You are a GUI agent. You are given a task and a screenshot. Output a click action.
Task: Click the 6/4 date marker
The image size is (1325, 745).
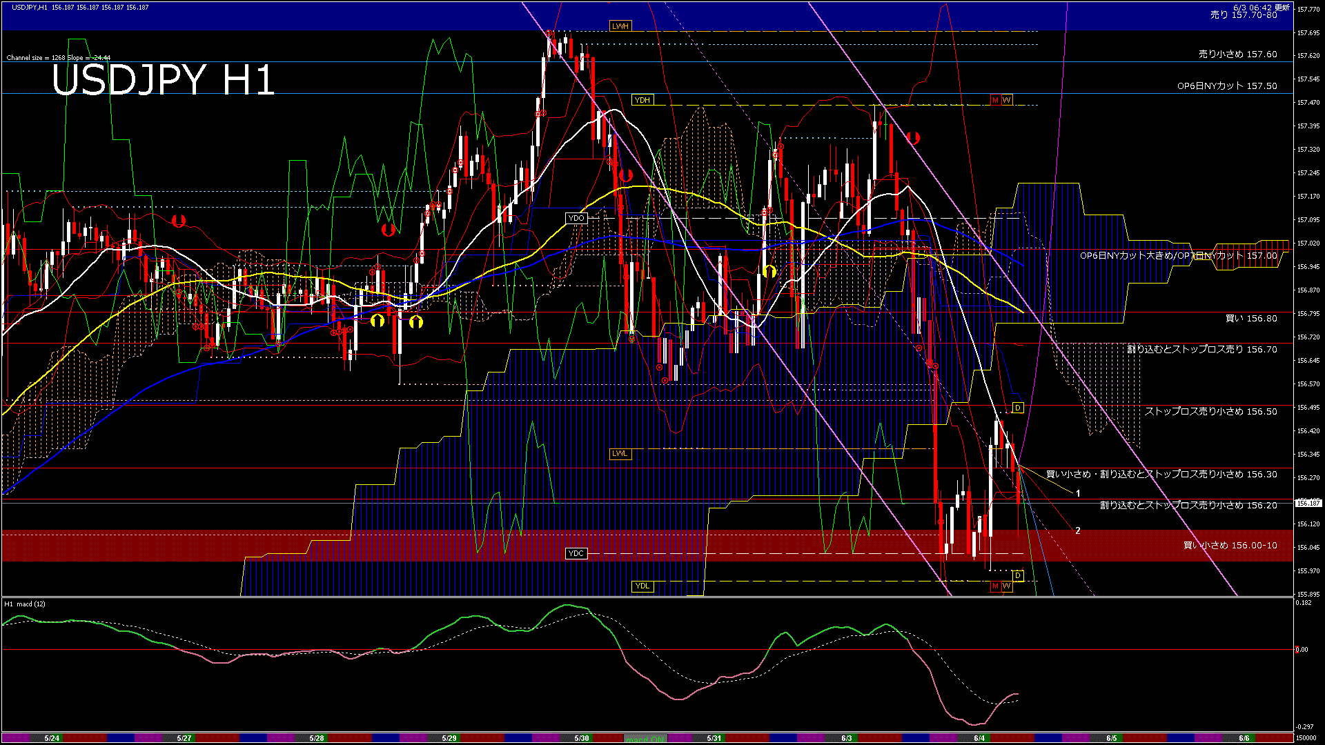coord(979,738)
